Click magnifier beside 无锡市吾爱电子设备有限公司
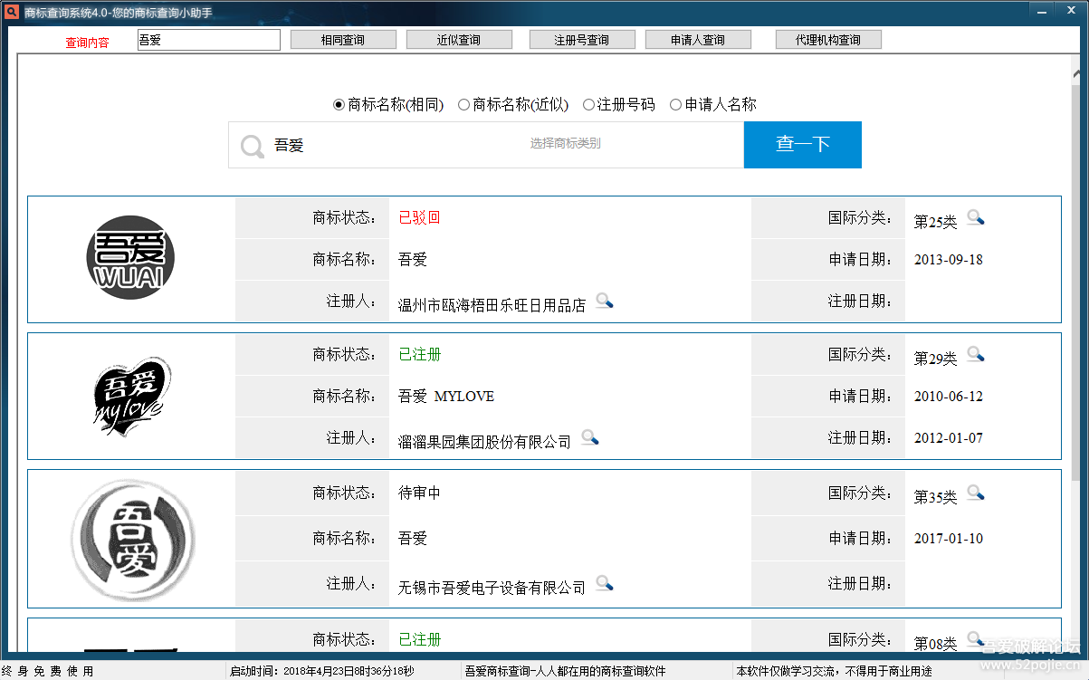 click(604, 584)
